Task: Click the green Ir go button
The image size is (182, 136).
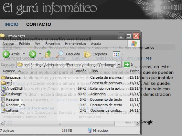Action: click(126, 64)
